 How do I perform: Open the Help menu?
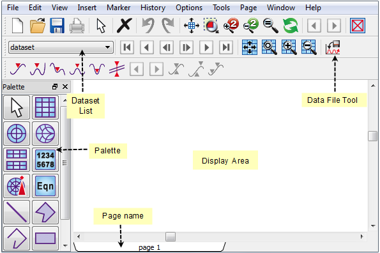313,8
